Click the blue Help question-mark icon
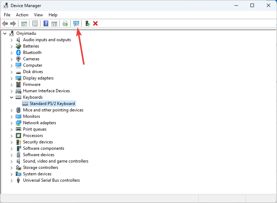This screenshot has width=277, height=203. [x=46, y=23]
